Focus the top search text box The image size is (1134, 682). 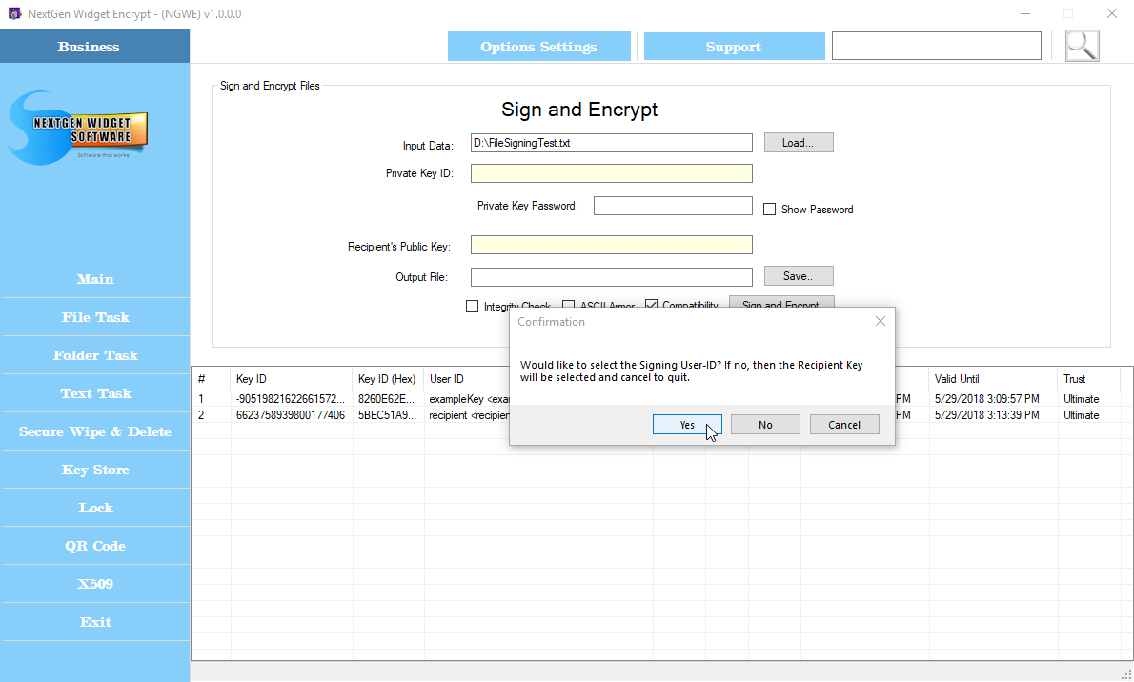[937, 46]
